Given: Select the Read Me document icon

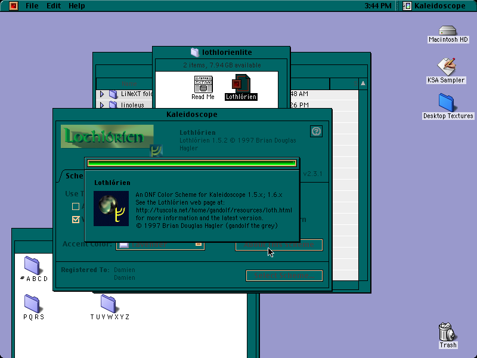Looking at the screenshot, I should 203,88.
